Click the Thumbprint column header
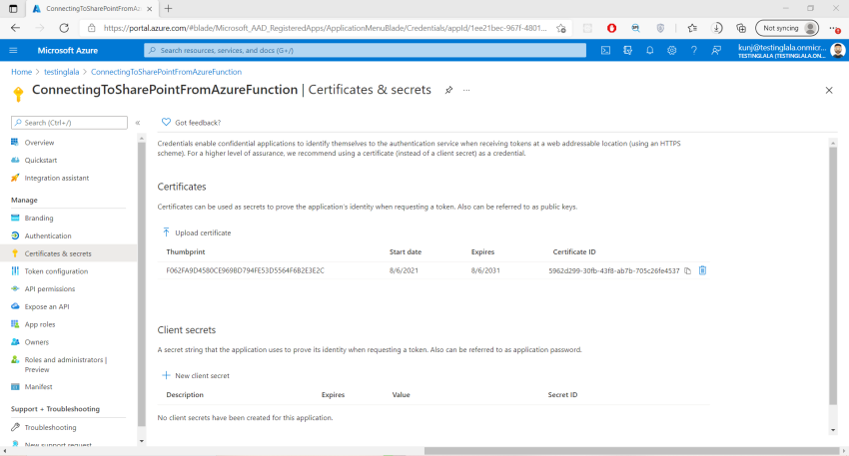This screenshot has width=849, height=456. pos(186,252)
